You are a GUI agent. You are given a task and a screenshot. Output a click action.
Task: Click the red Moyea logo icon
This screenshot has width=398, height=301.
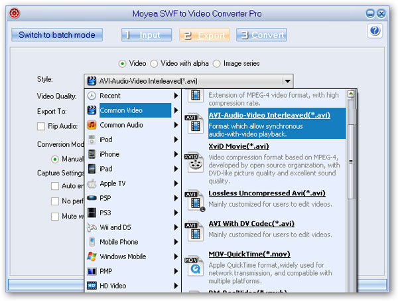[x=15, y=13]
